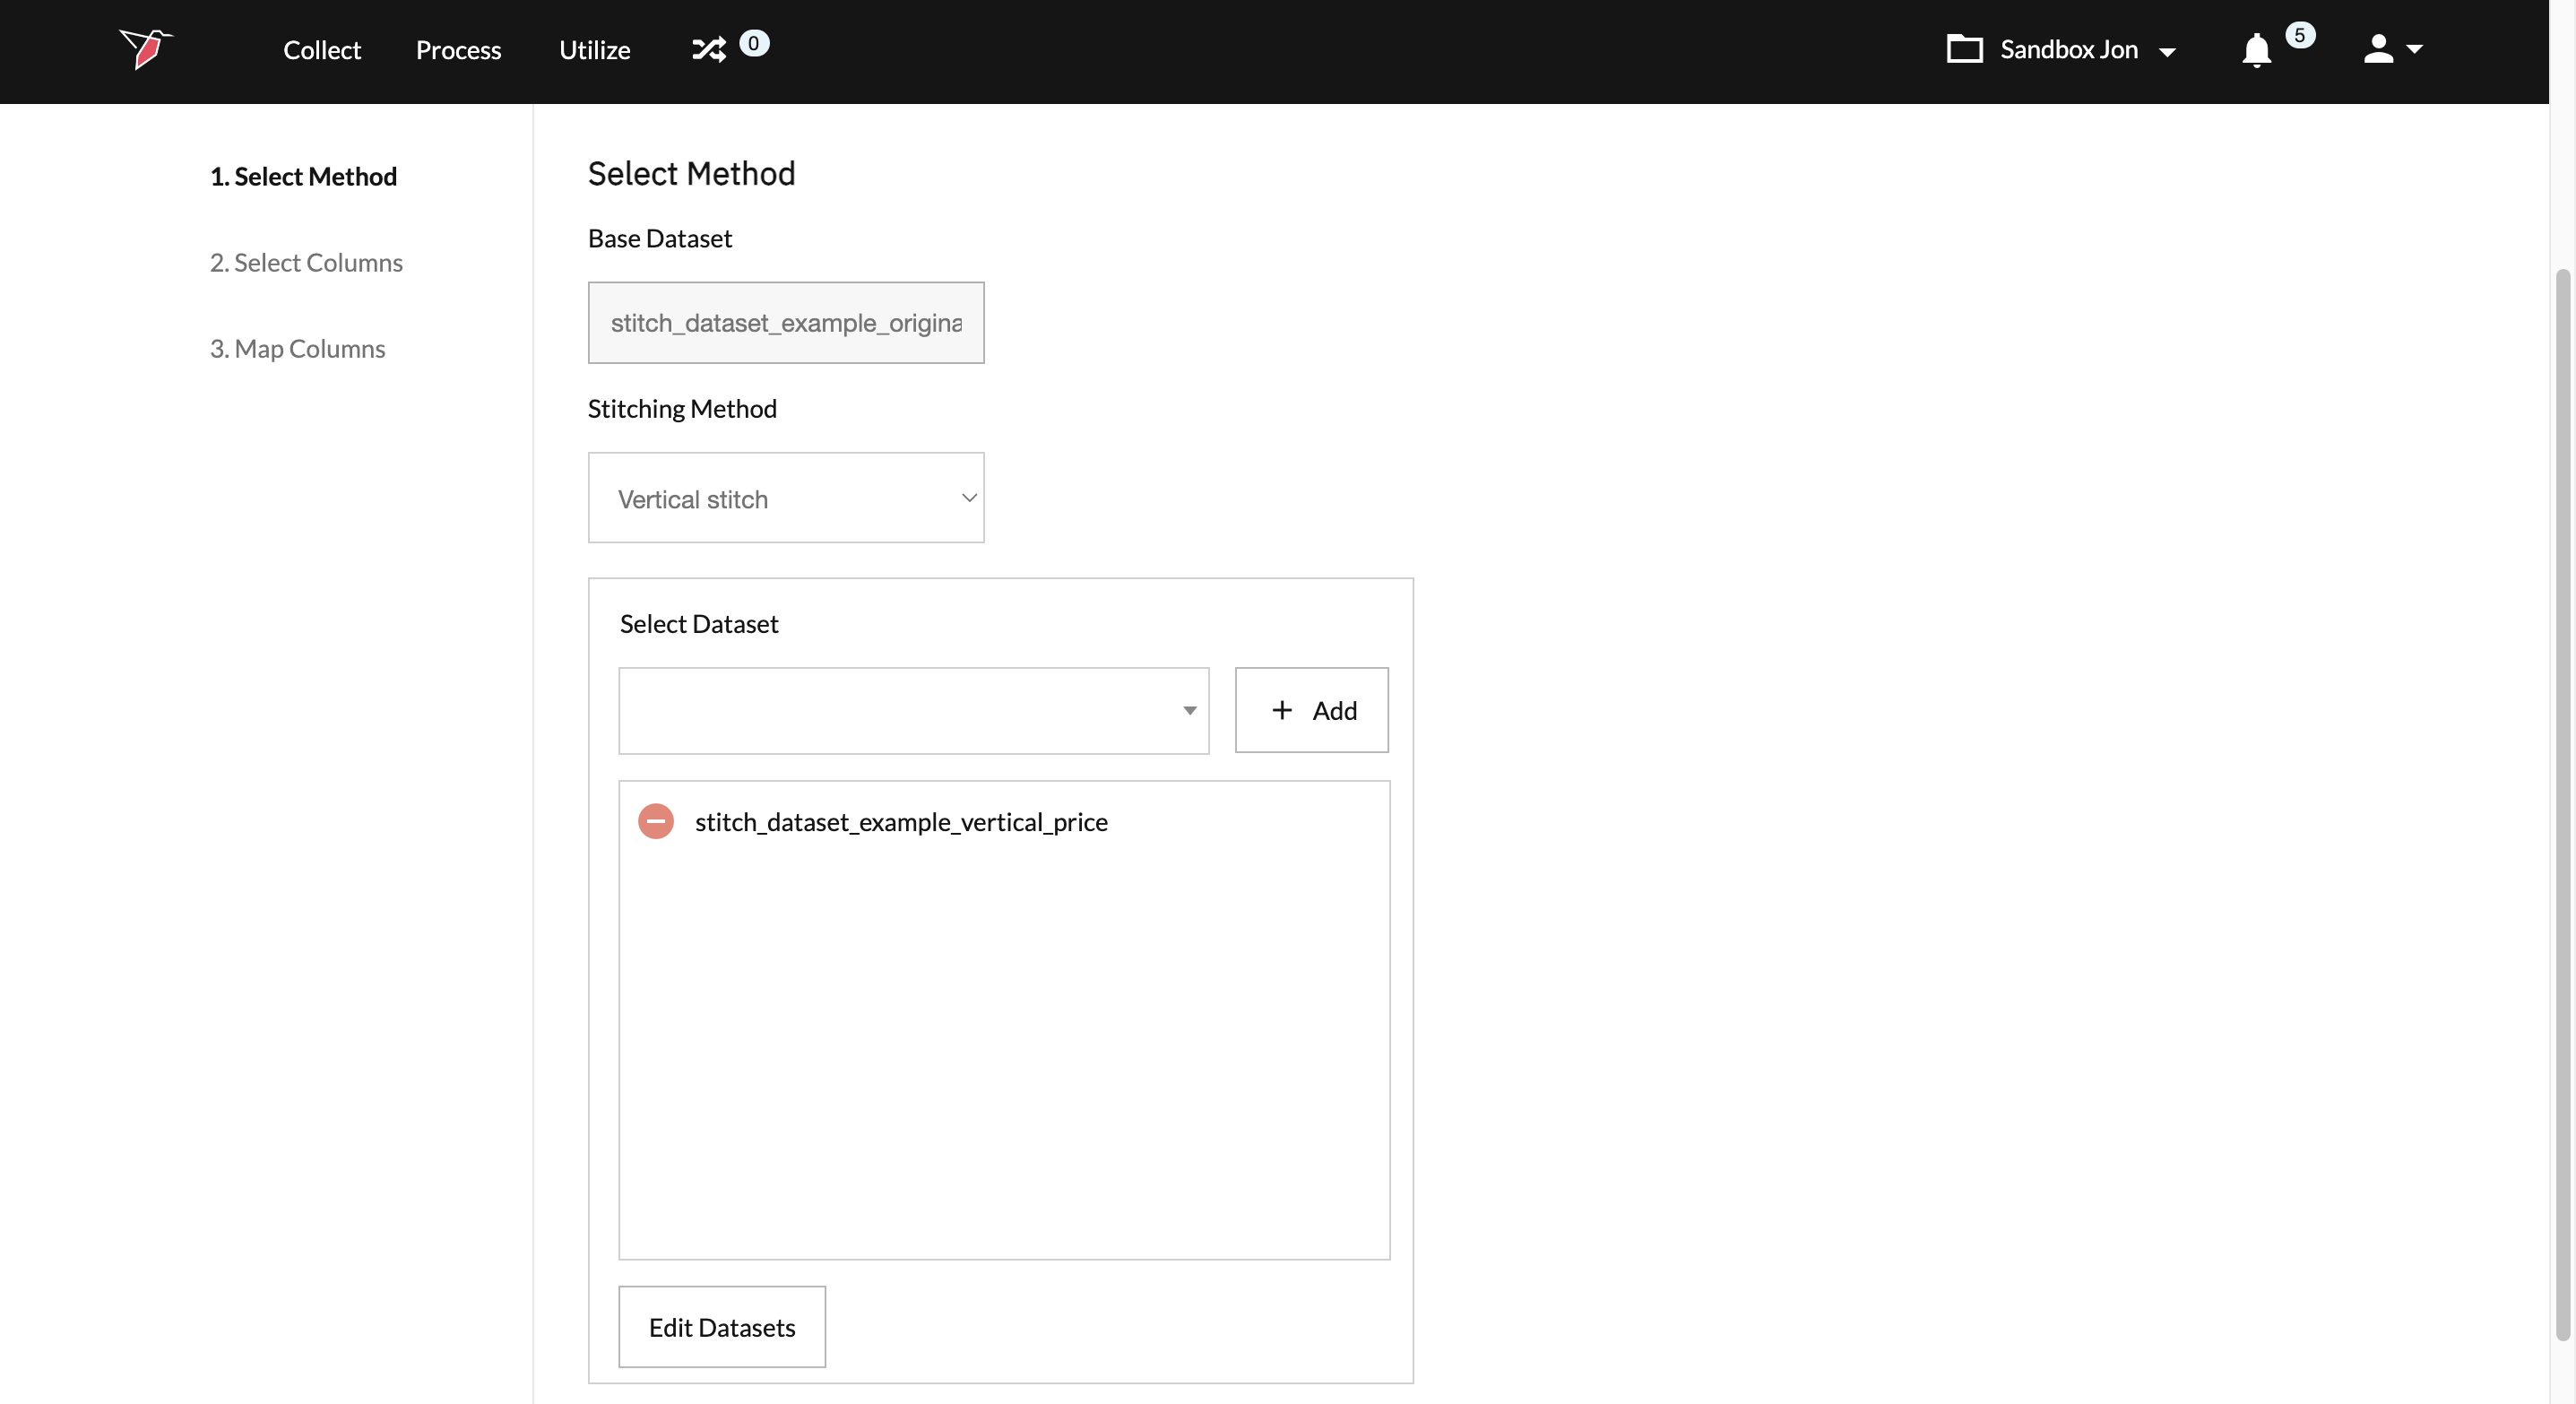The width and height of the screenshot is (2576, 1404).
Task: Go to step 2 Select Columns
Action: [x=306, y=262]
